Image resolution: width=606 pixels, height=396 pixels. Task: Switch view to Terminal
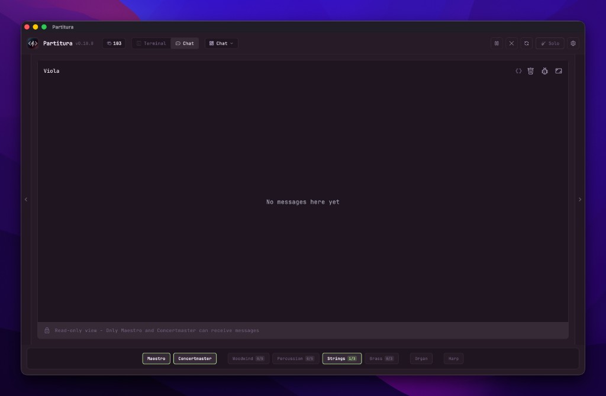[x=151, y=43]
